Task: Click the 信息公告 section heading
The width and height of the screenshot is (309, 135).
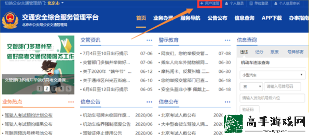Action: tap(90, 102)
